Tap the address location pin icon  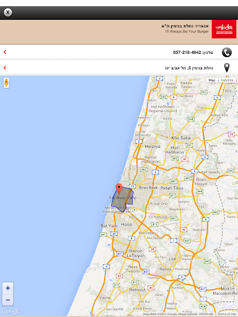(x=227, y=67)
